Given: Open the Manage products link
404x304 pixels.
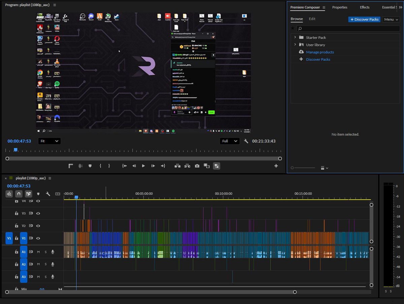Looking at the screenshot, I should 320,52.
